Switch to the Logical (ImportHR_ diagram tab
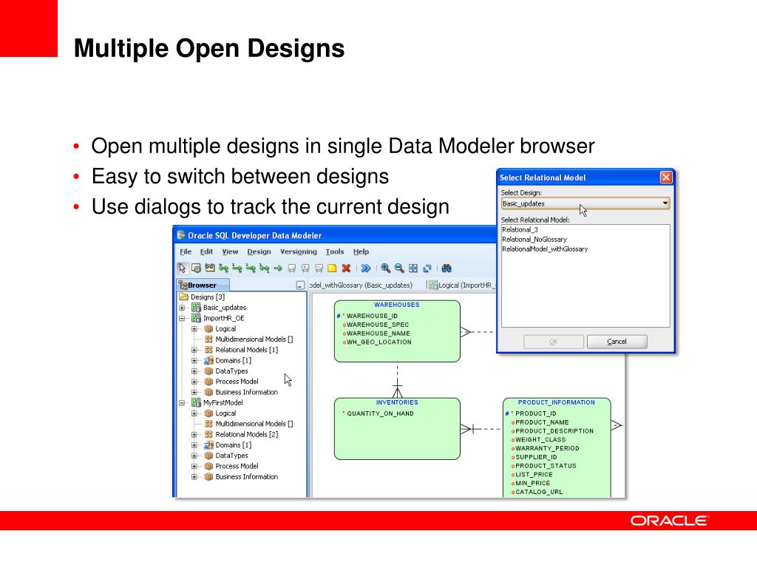This screenshot has height=568, width=757. 463,285
